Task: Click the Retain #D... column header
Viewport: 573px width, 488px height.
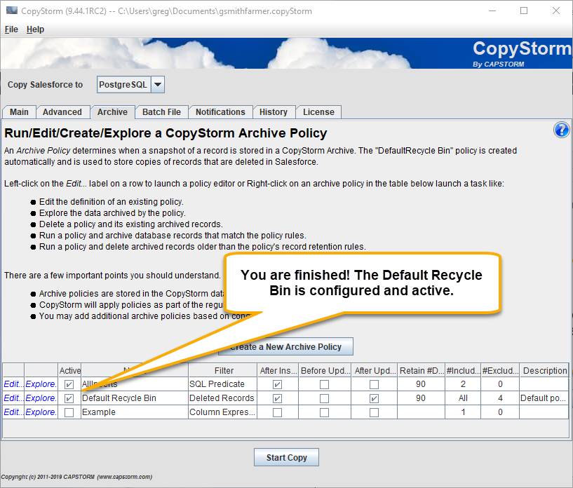Action: (x=422, y=370)
